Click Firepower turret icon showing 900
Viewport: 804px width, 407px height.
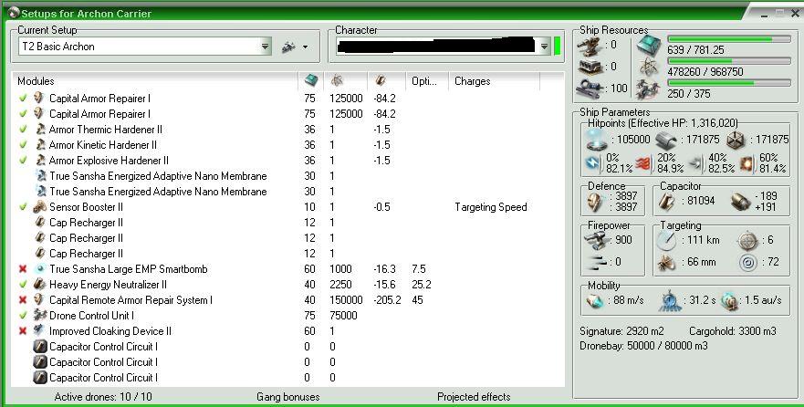click(596, 239)
